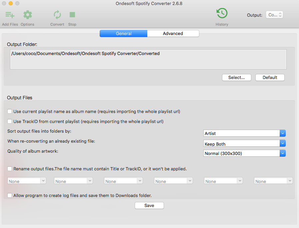Open the third None rename dropdown
The image size is (299, 228).
point(123,181)
